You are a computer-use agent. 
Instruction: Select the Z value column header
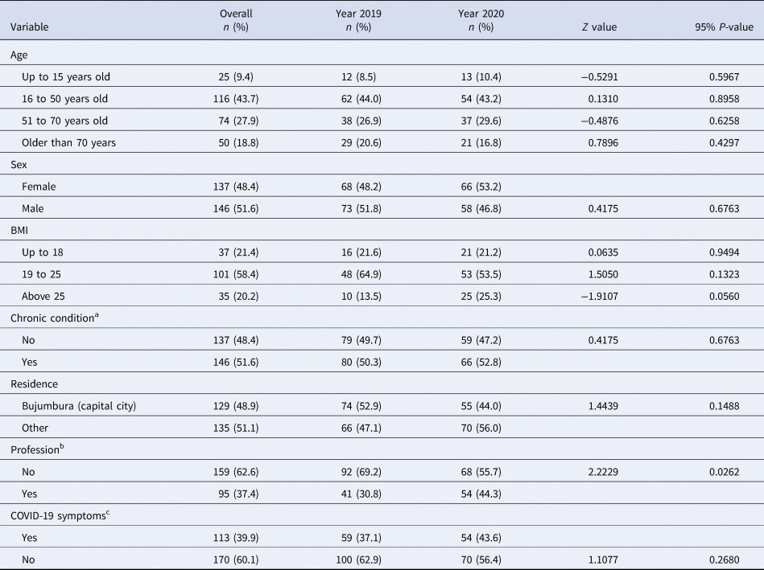pyautogui.click(x=598, y=27)
